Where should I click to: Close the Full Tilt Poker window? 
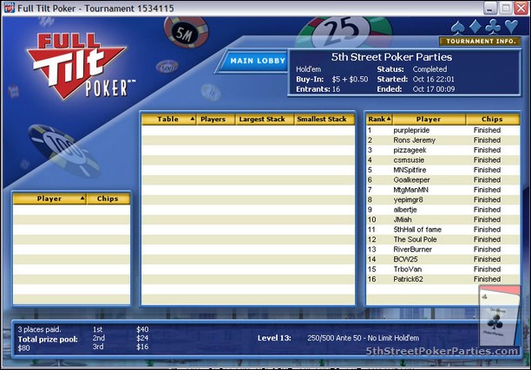point(521,8)
